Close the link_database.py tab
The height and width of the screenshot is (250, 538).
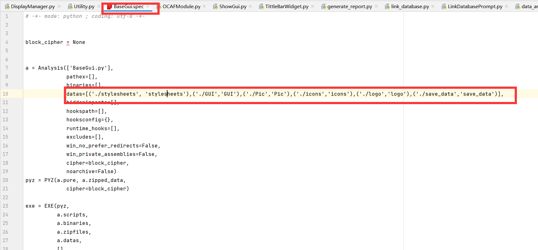(x=433, y=6)
